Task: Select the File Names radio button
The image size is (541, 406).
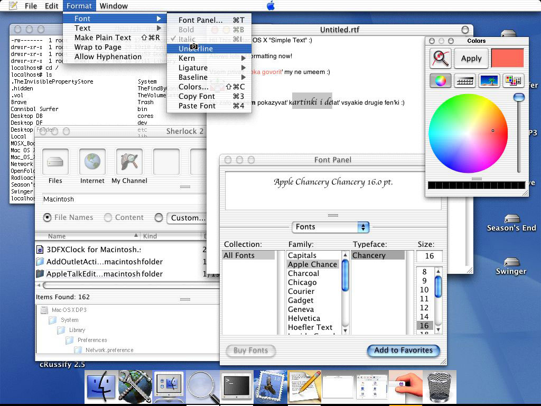Action: click(47, 217)
